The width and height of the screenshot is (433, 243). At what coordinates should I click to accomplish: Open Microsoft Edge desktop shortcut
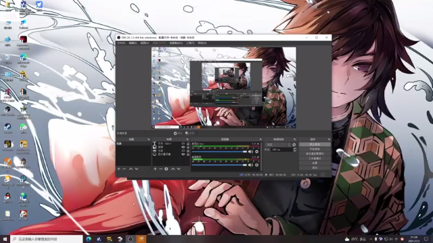(24, 60)
